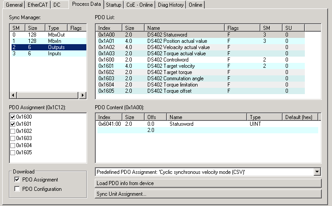Click the PDO Content Offs column header
Image resolution: width=332 pixels, height=206 pixels.
[x=156, y=117]
